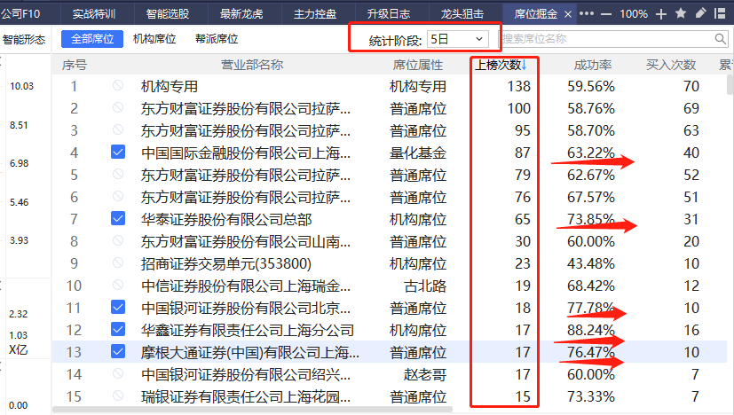This screenshot has height=415, width=734.
Task: Select the 摩根大通证券(中国) row name
Action: pyautogui.click(x=250, y=352)
